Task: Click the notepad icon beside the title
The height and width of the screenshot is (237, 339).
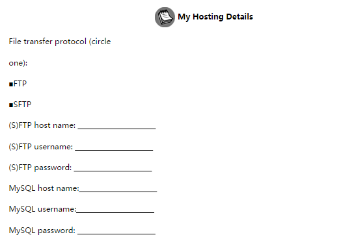Action: 165,17
